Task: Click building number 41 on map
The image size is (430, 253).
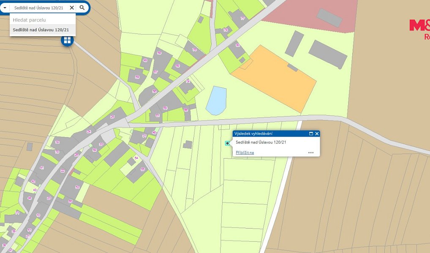Action: [x=42, y=167]
